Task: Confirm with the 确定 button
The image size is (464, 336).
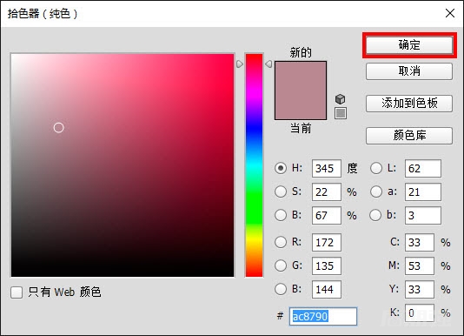Action: (x=409, y=45)
